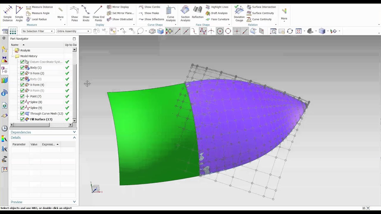Toggle the Mirror Display option

click(118, 7)
